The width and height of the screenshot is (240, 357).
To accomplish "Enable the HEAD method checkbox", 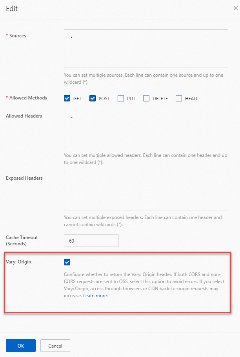I will pos(179,98).
